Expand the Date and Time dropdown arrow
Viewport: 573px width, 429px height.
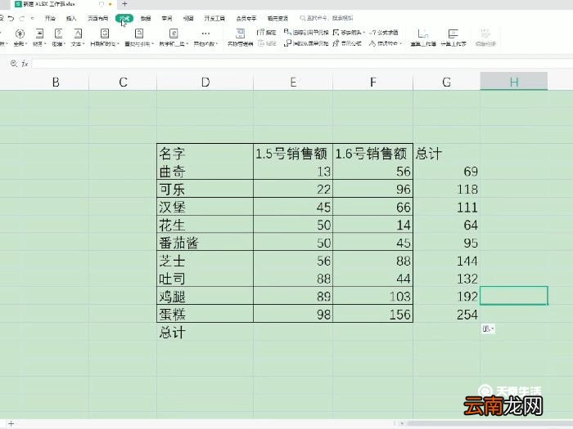(x=119, y=44)
